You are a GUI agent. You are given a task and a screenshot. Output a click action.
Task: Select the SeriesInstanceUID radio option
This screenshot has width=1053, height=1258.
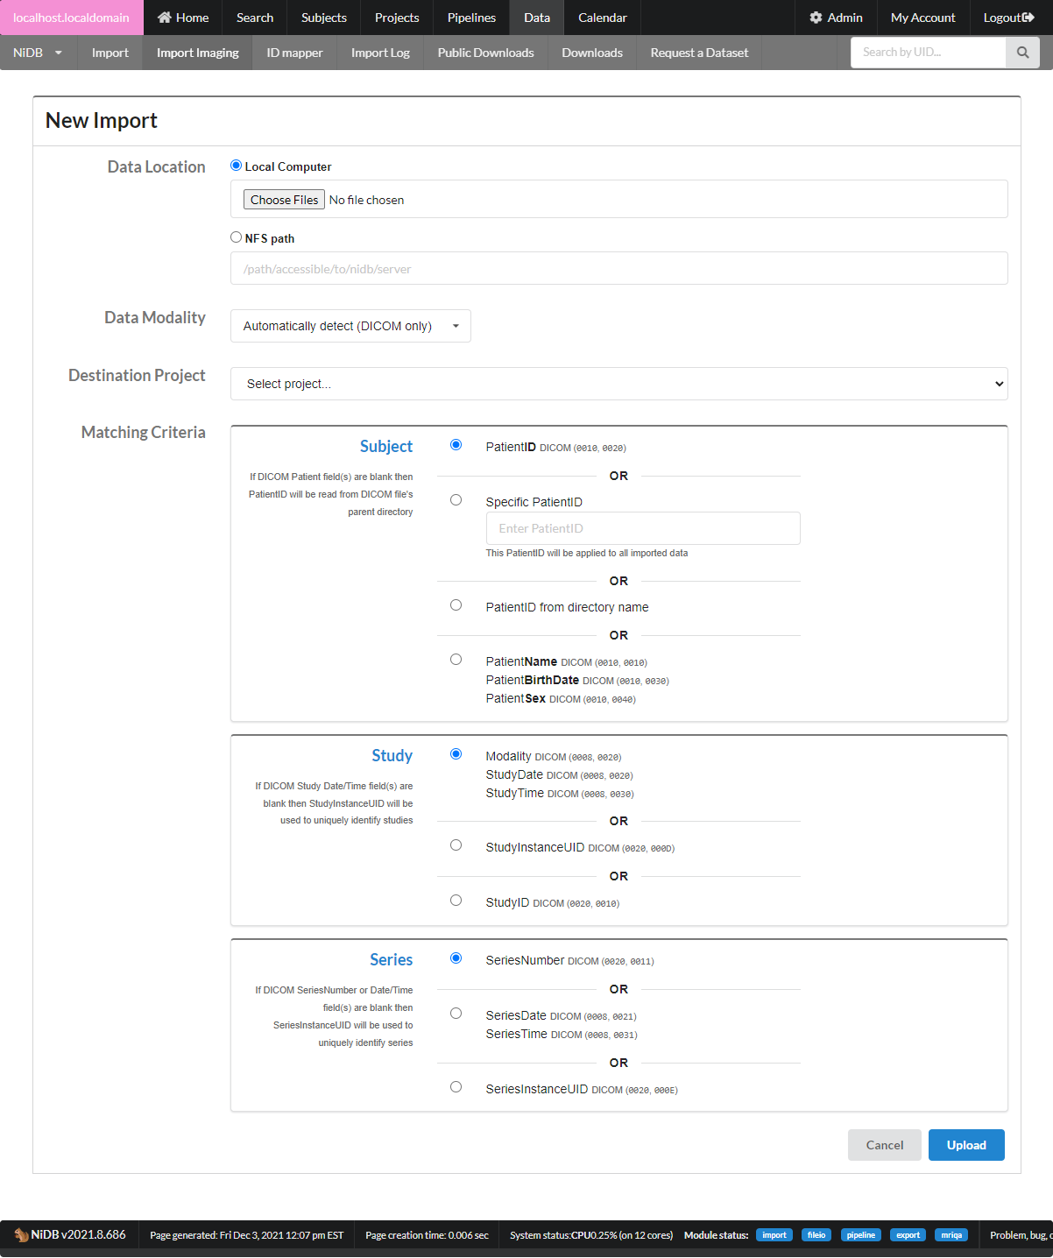[456, 1087]
